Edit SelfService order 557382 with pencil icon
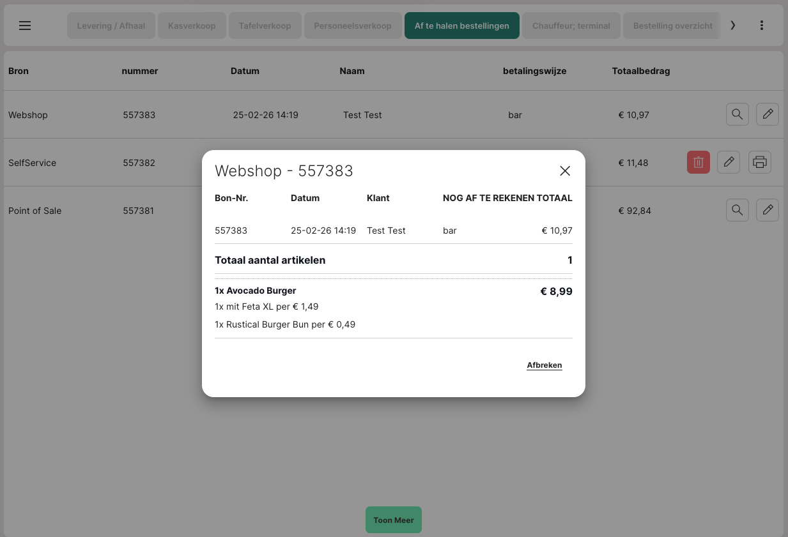 tap(728, 162)
